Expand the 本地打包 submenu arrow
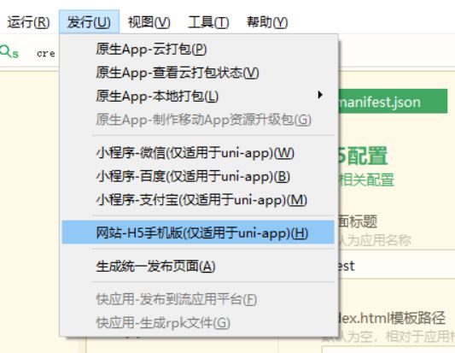The height and width of the screenshot is (353, 455). click(x=320, y=95)
